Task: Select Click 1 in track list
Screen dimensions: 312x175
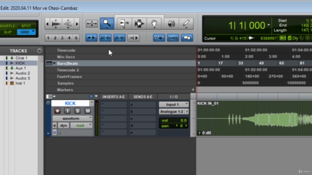Action: (x=21, y=58)
